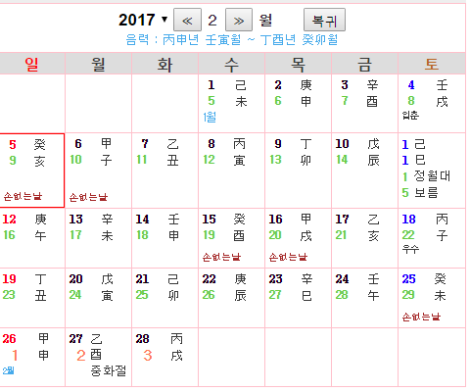
Task: Click the 복귀 return button
Action: pos(324,21)
